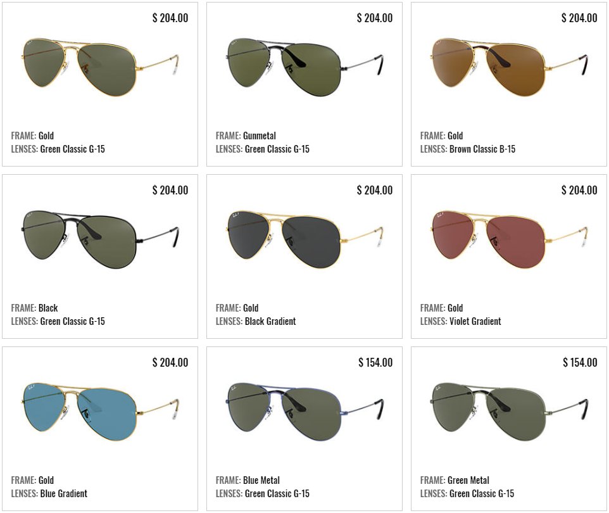The image size is (609, 513).
Task: Click the $154.00 price on Green Metal card
Action: click(580, 363)
